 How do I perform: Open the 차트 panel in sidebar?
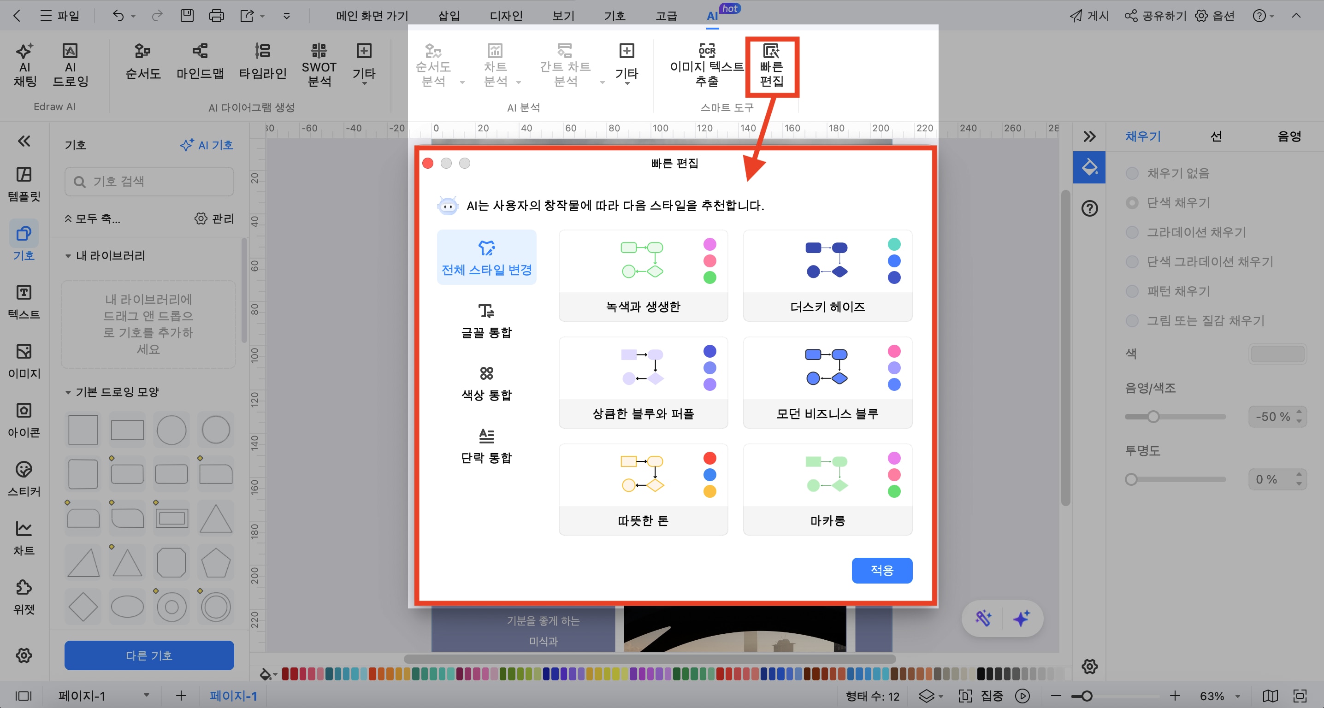coord(24,537)
